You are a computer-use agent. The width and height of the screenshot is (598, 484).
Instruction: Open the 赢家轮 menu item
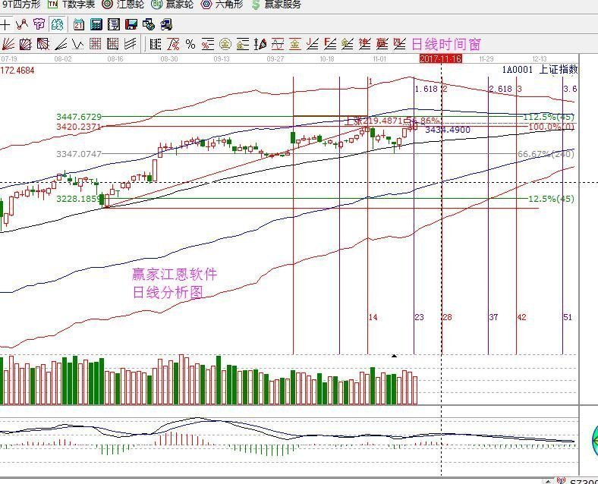coord(172,5)
